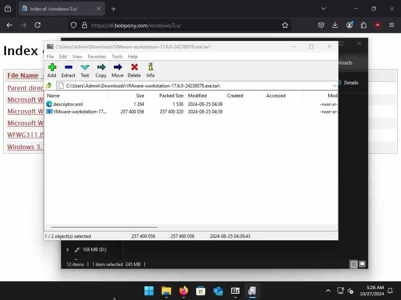Expand the 7-Zip address path dropdown
The height and width of the screenshot is (300, 401).
pyautogui.click(x=334, y=86)
